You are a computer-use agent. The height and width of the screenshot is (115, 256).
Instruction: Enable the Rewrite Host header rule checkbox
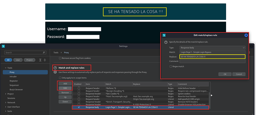pos(79,96)
